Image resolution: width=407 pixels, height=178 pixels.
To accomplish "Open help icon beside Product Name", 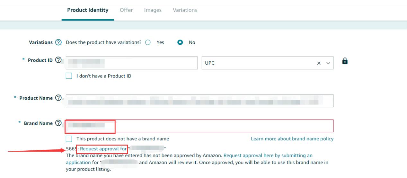I will tap(58, 98).
